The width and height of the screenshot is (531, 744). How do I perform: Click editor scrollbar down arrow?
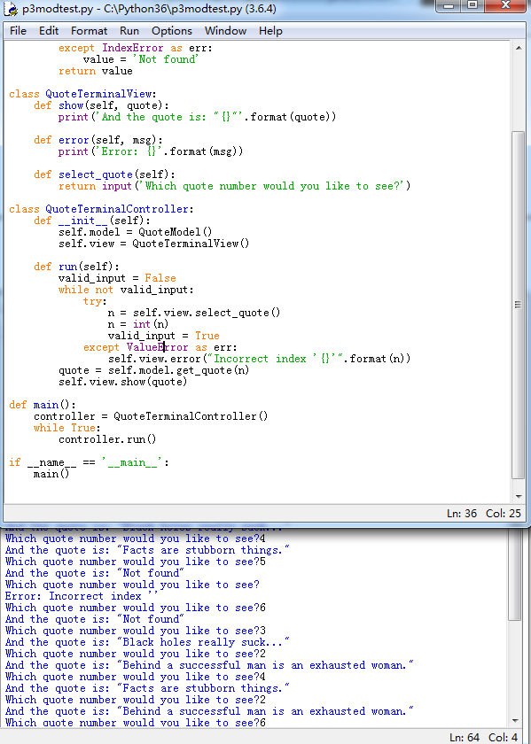[519, 496]
